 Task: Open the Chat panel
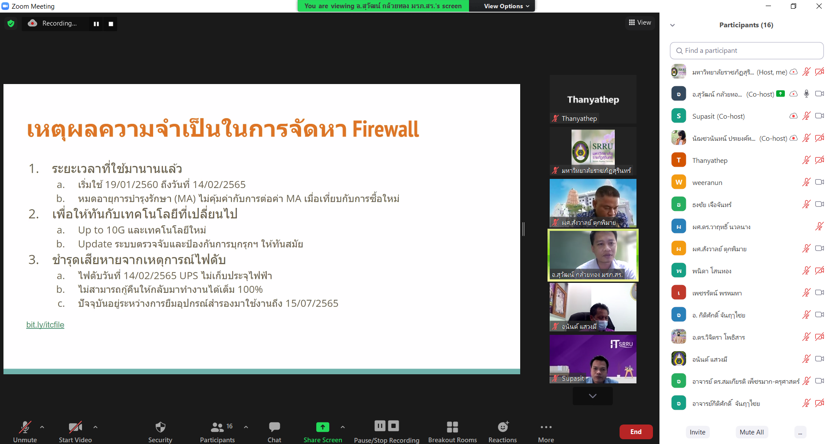coord(274,431)
